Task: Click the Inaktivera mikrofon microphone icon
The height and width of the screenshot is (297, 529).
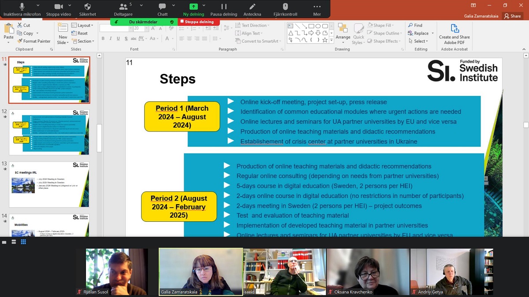Action: tap(22, 7)
